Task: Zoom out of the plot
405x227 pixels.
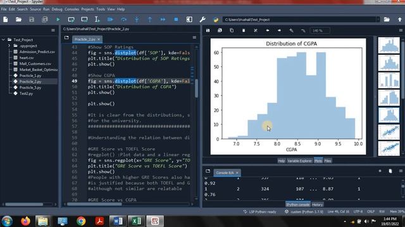Action: coord(303,30)
